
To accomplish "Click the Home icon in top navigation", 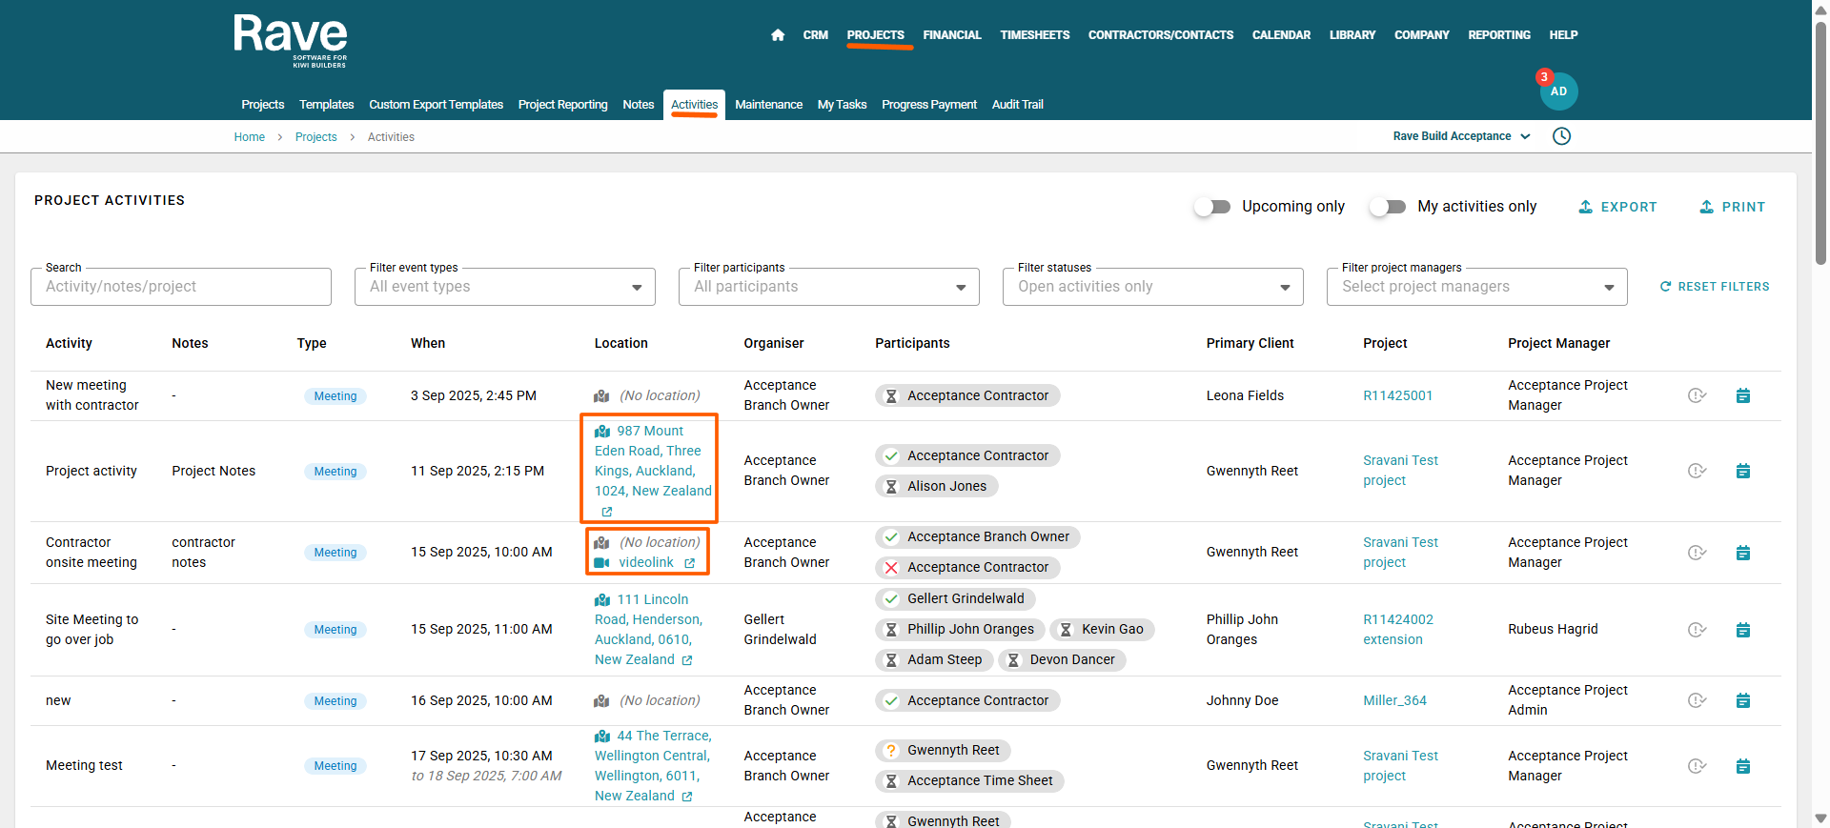I will [x=778, y=35].
